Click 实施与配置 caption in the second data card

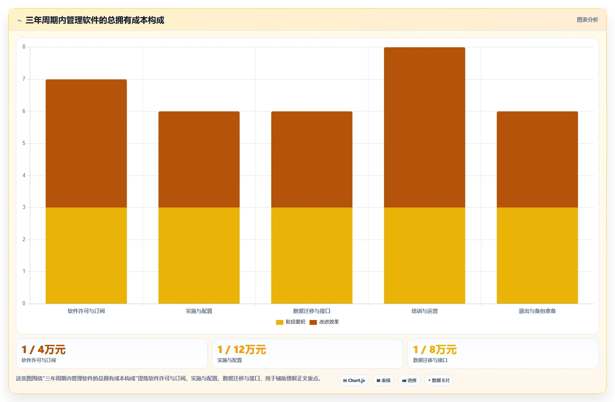[230, 360]
